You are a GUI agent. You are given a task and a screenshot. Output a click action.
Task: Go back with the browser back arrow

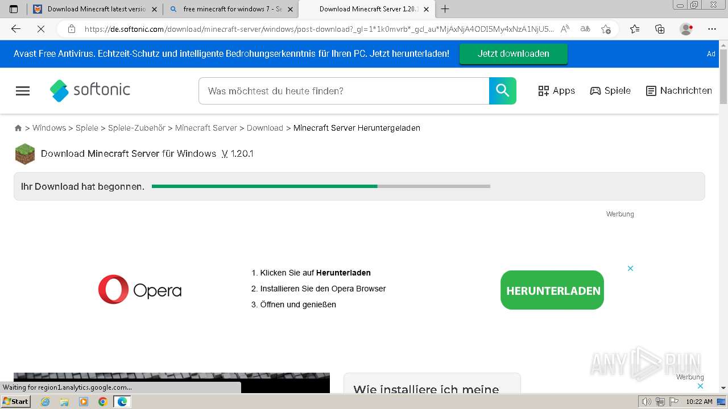click(16, 29)
